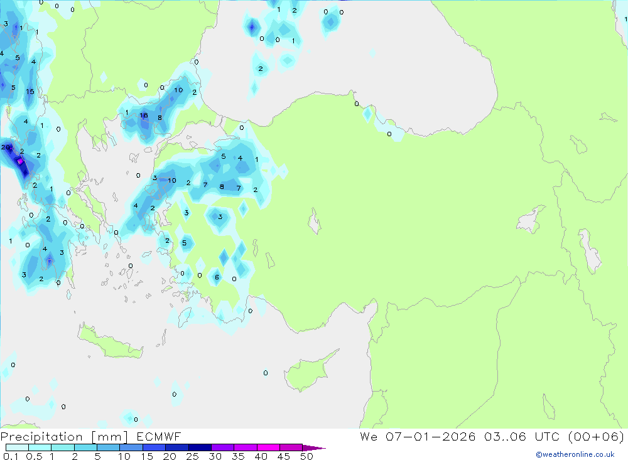Select the date text "07-01-2026"
The height and width of the screenshot is (460, 628).
pyautogui.click(x=430, y=436)
